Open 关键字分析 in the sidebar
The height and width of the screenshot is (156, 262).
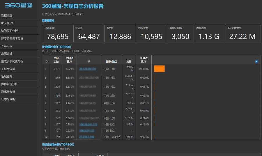[8, 69]
